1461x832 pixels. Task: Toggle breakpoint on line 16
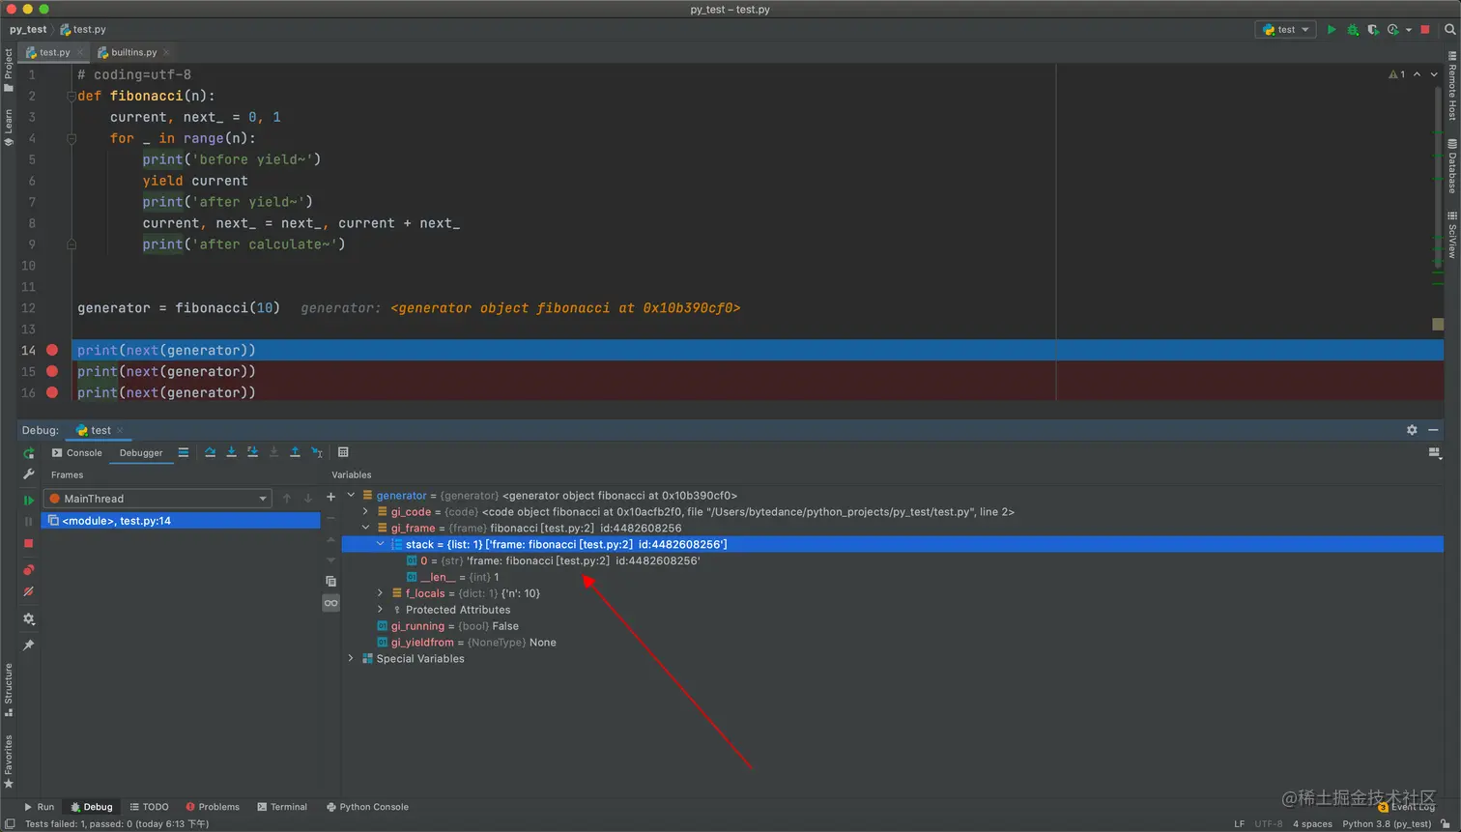pos(52,392)
